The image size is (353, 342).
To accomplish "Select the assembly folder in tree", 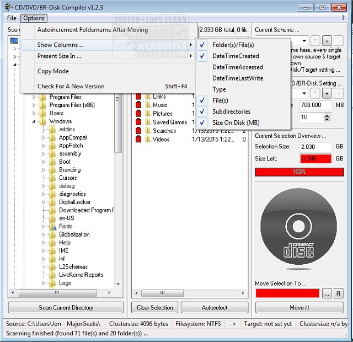I will coord(70,154).
